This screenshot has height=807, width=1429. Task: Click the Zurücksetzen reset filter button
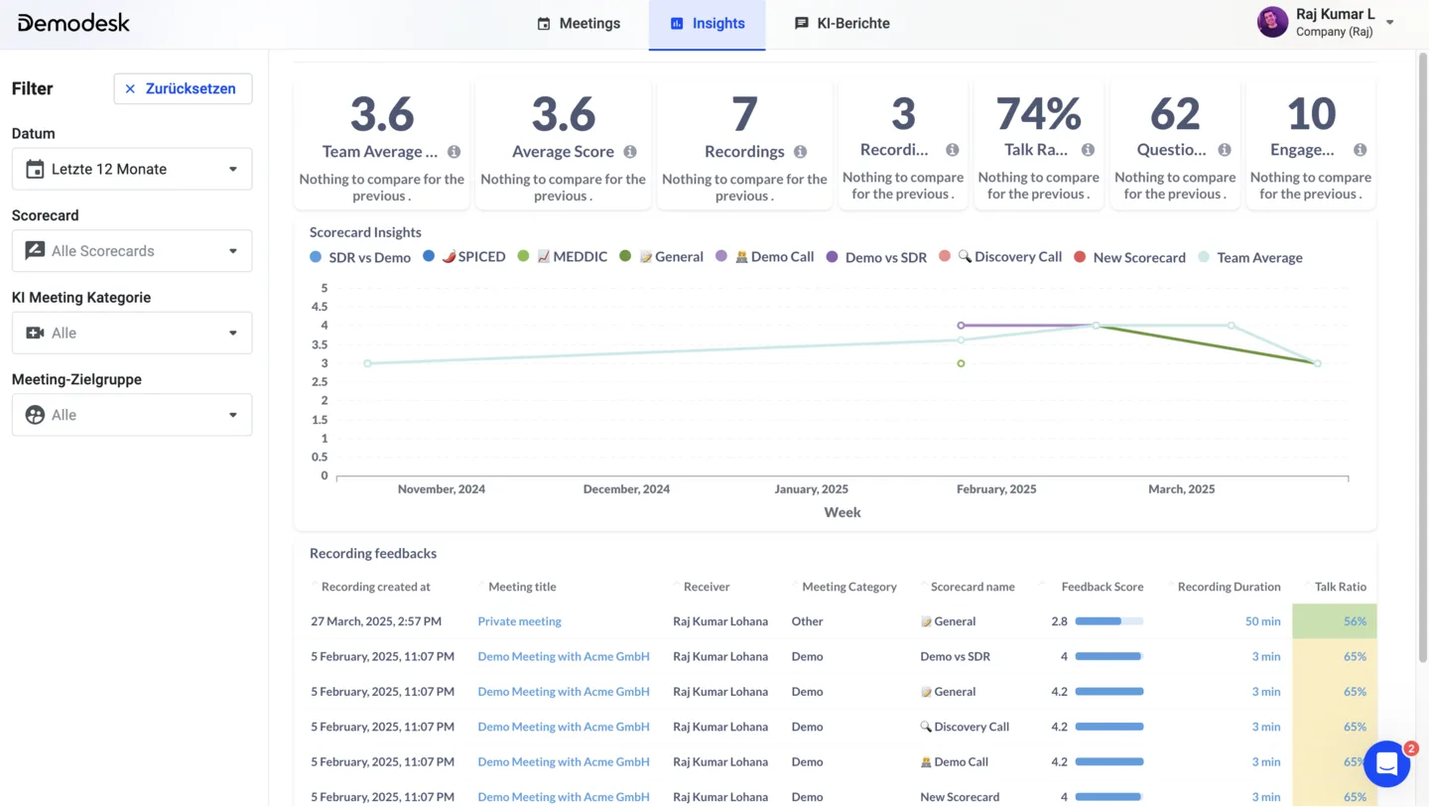[183, 88]
